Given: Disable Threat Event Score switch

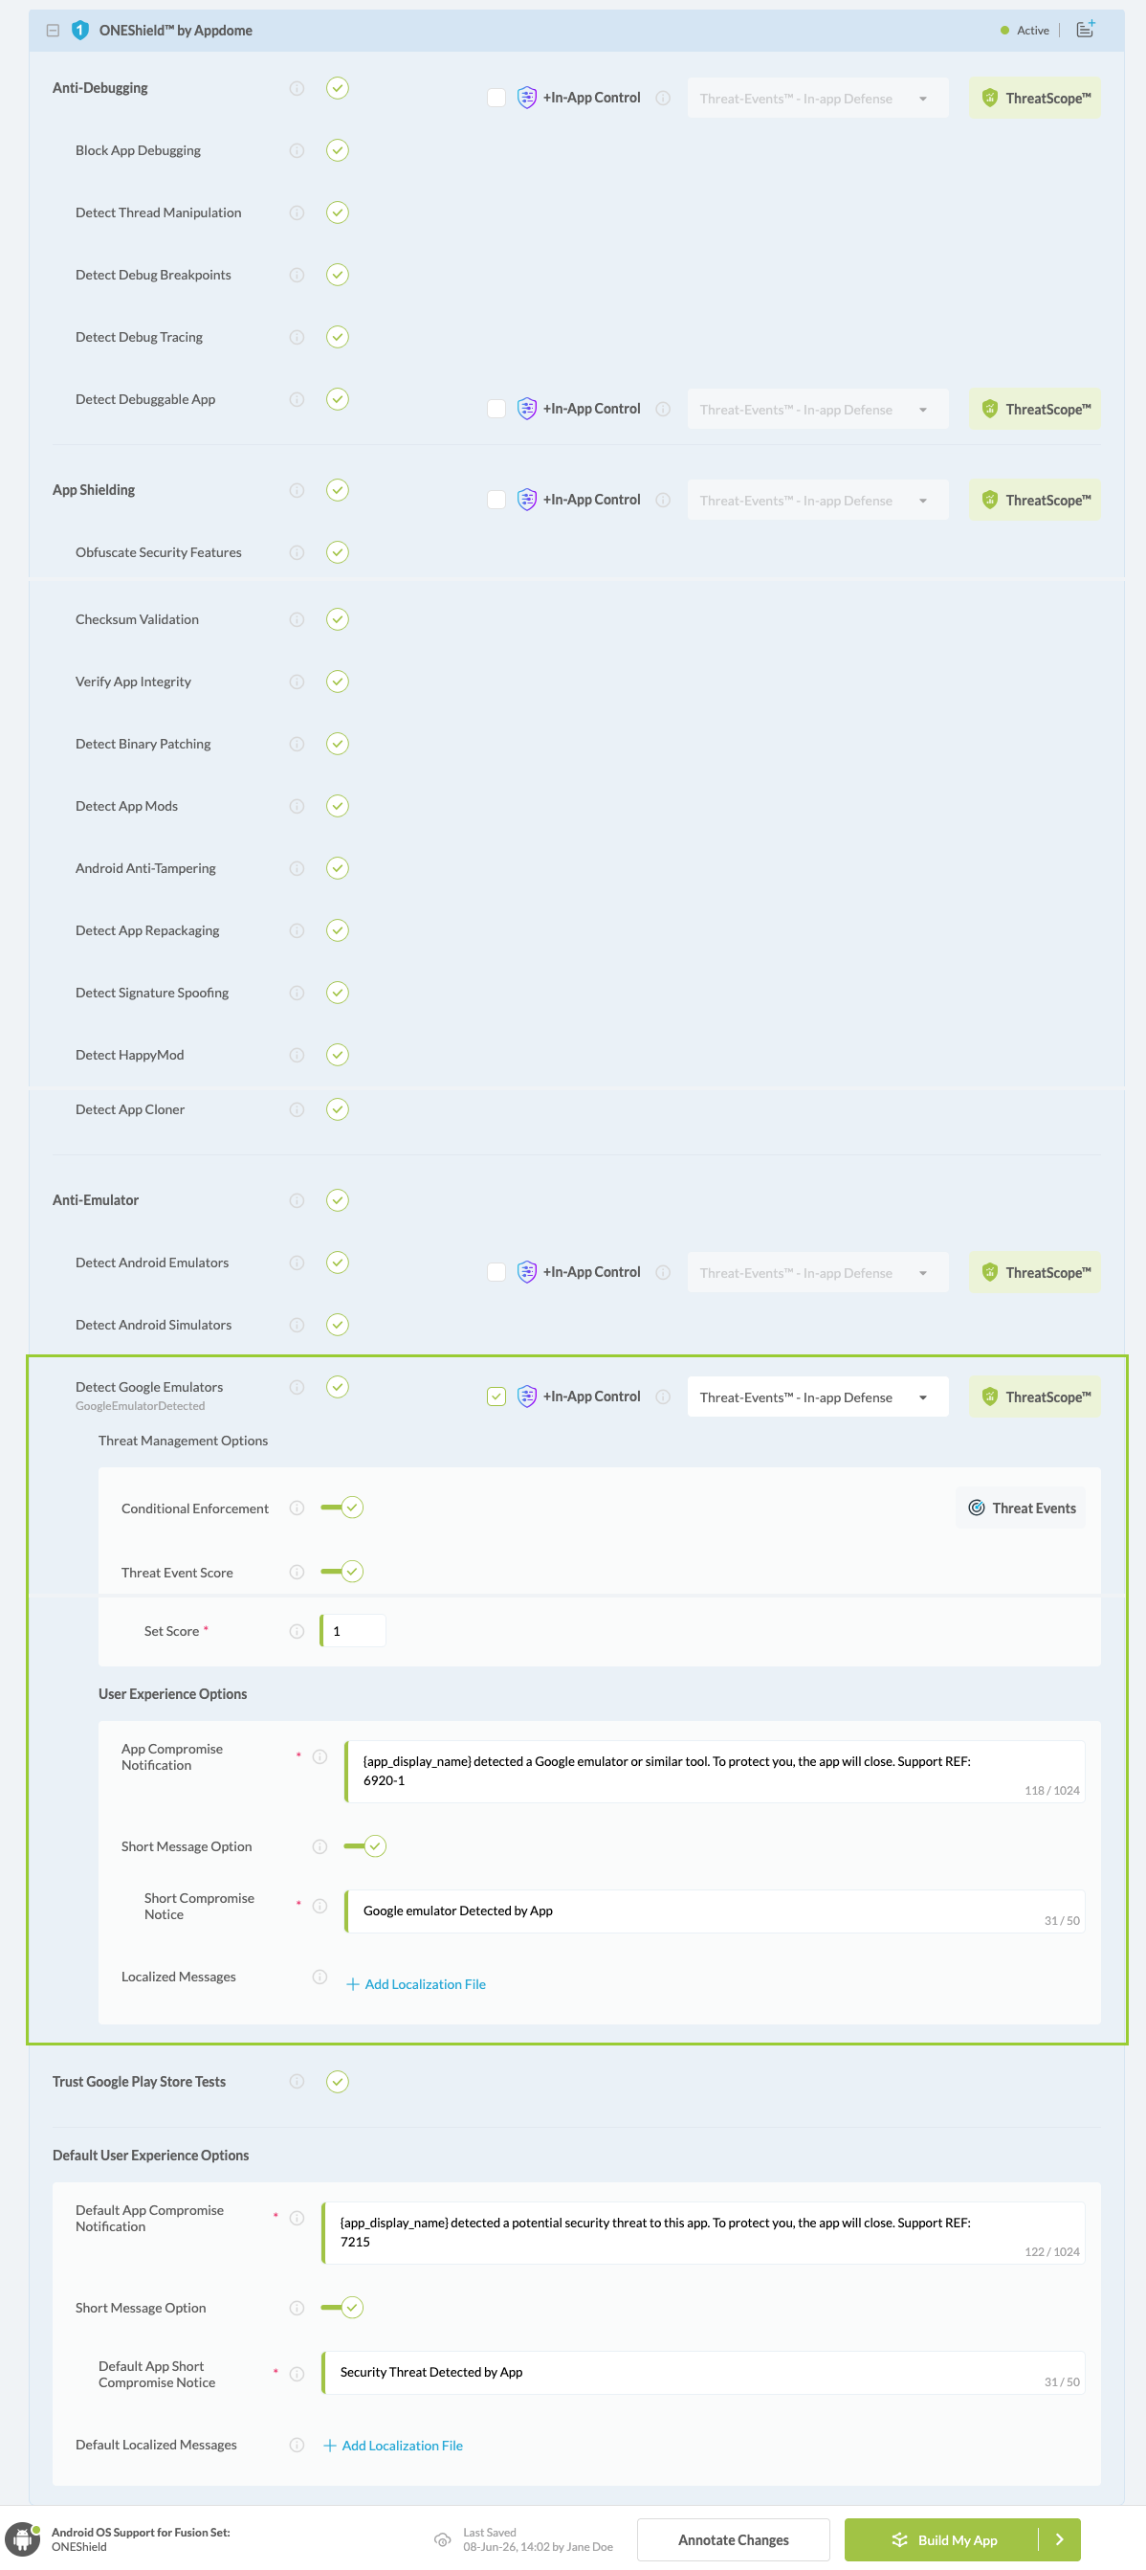Looking at the screenshot, I should coord(342,1573).
